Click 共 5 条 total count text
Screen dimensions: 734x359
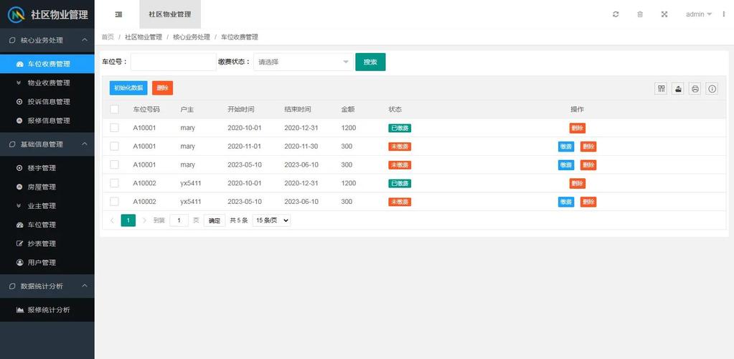[239, 220]
